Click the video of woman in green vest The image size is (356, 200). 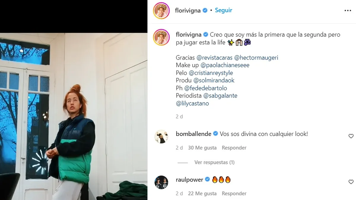[x=74, y=116]
